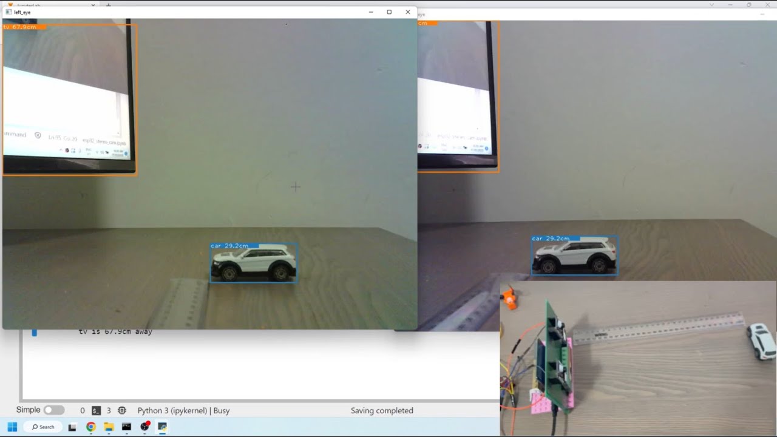Open the terminal app in the taskbar
Screen dimensions: 777x437
[126, 427]
